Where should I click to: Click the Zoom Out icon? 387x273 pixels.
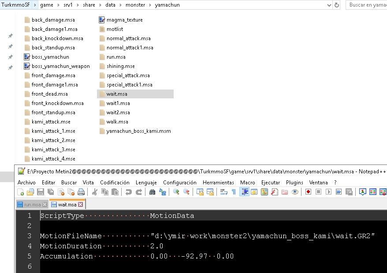[x=186, y=192]
